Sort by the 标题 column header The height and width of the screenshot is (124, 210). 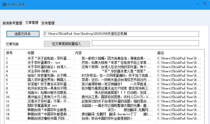(x=50, y=53)
